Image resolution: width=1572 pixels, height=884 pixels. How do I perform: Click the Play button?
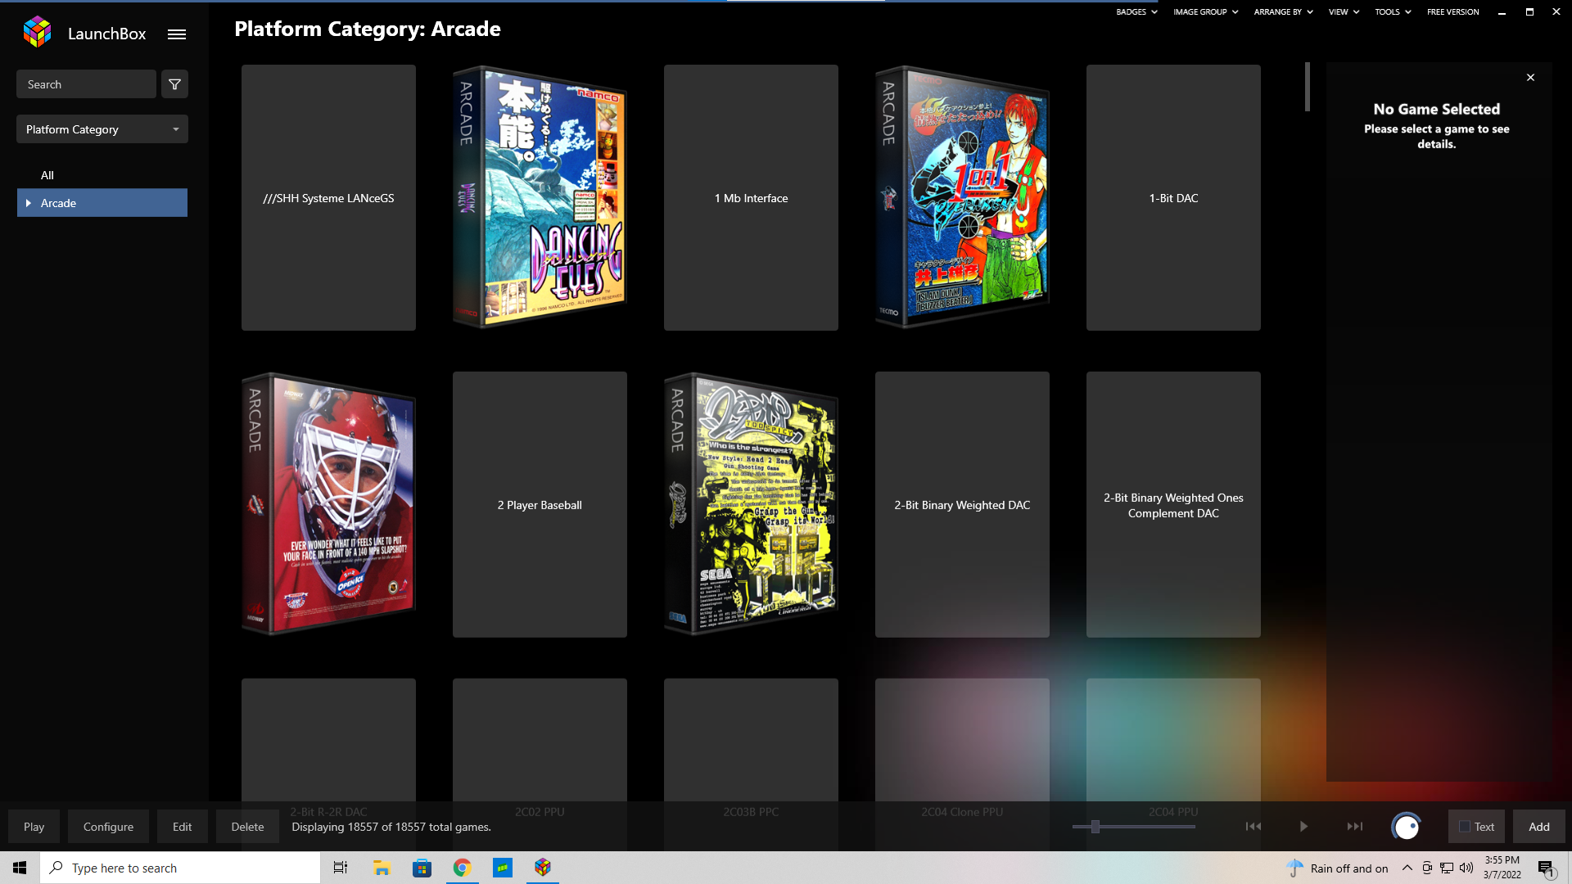(34, 827)
